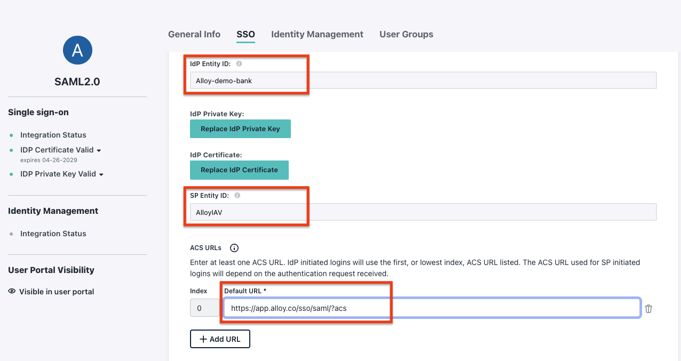Click the SAML2.0 app avatar icon
Image resolution: width=681 pixels, height=361 pixels.
[x=77, y=51]
